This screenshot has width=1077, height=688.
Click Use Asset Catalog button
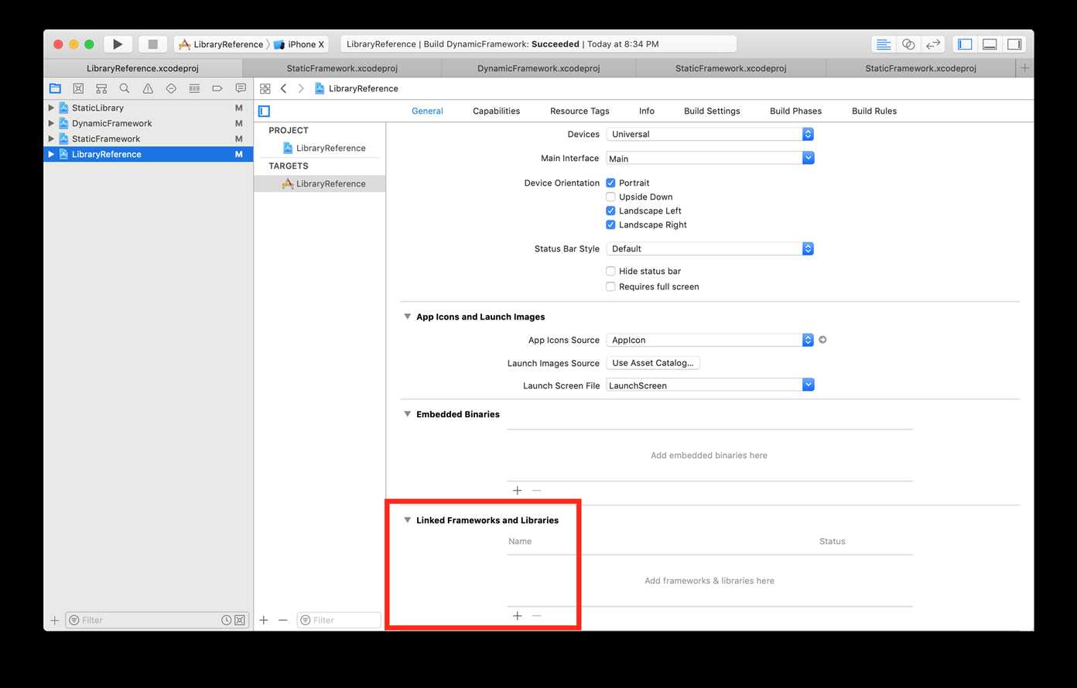tap(653, 363)
